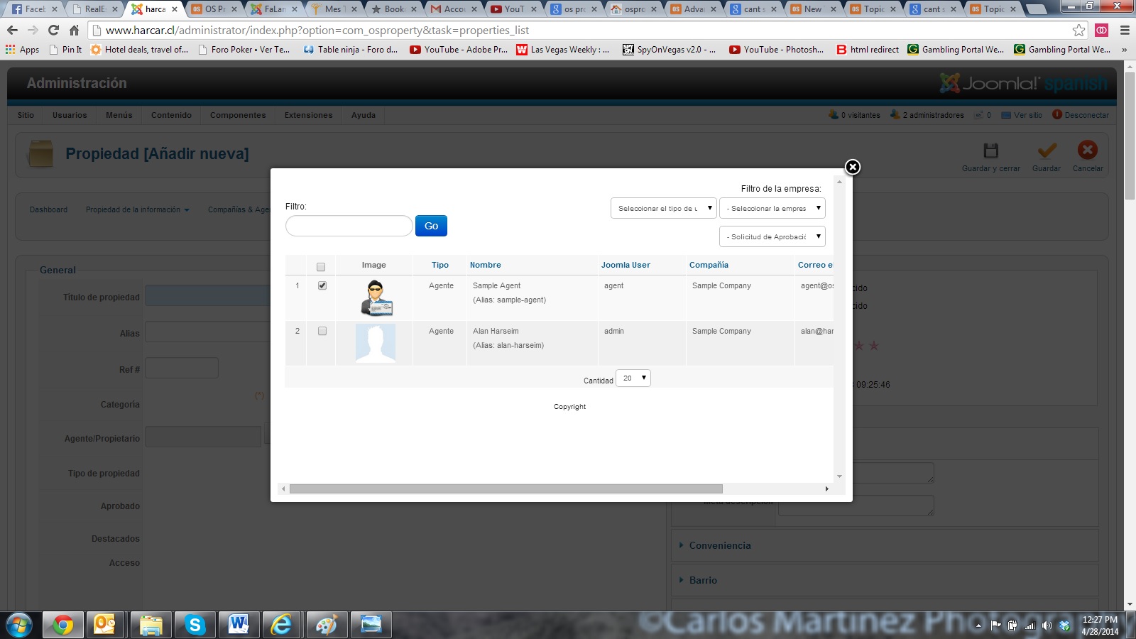Open the Apps bookmarks shortcut

click(x=22, y=50)
